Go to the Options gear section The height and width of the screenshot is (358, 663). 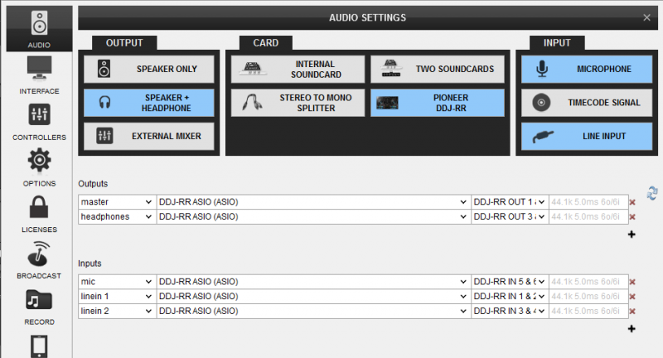[x=39, y=167]
